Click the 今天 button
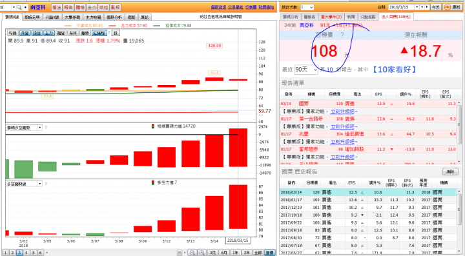Image resolution: width=465 pixels, height=256 pixels. tap(436, 7)
